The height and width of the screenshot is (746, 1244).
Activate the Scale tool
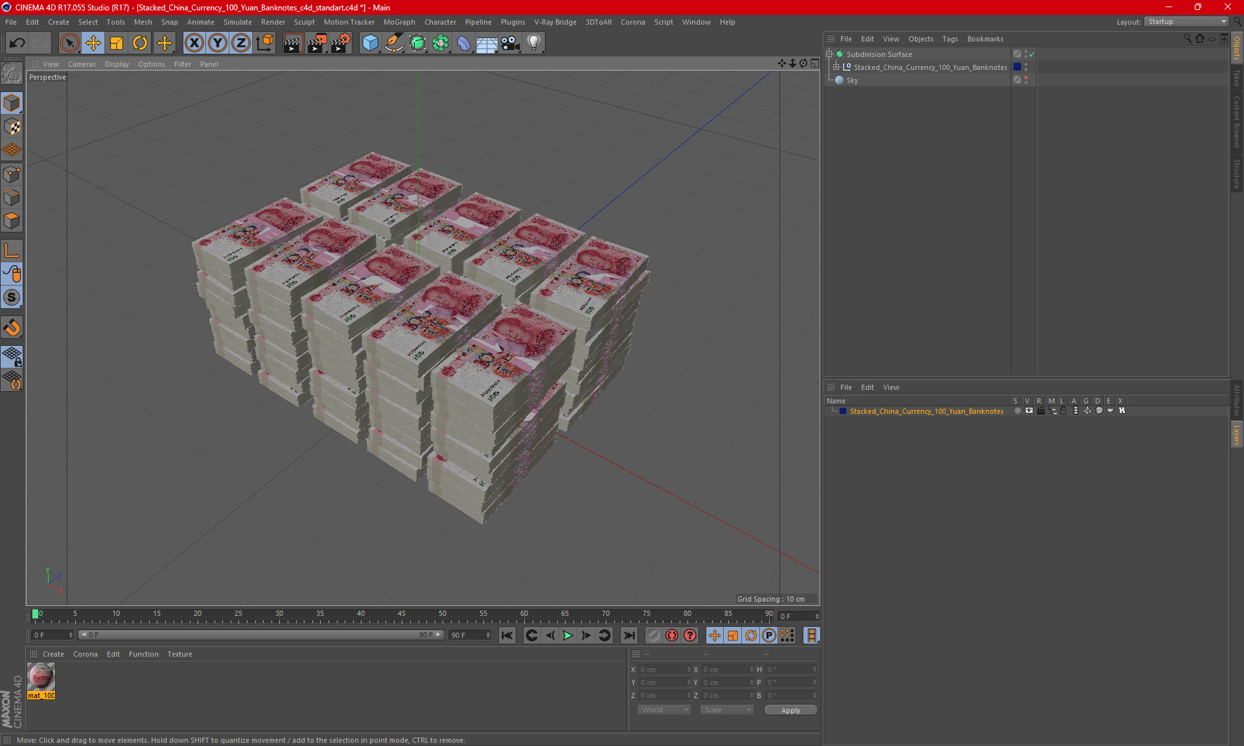click(117, 43)
